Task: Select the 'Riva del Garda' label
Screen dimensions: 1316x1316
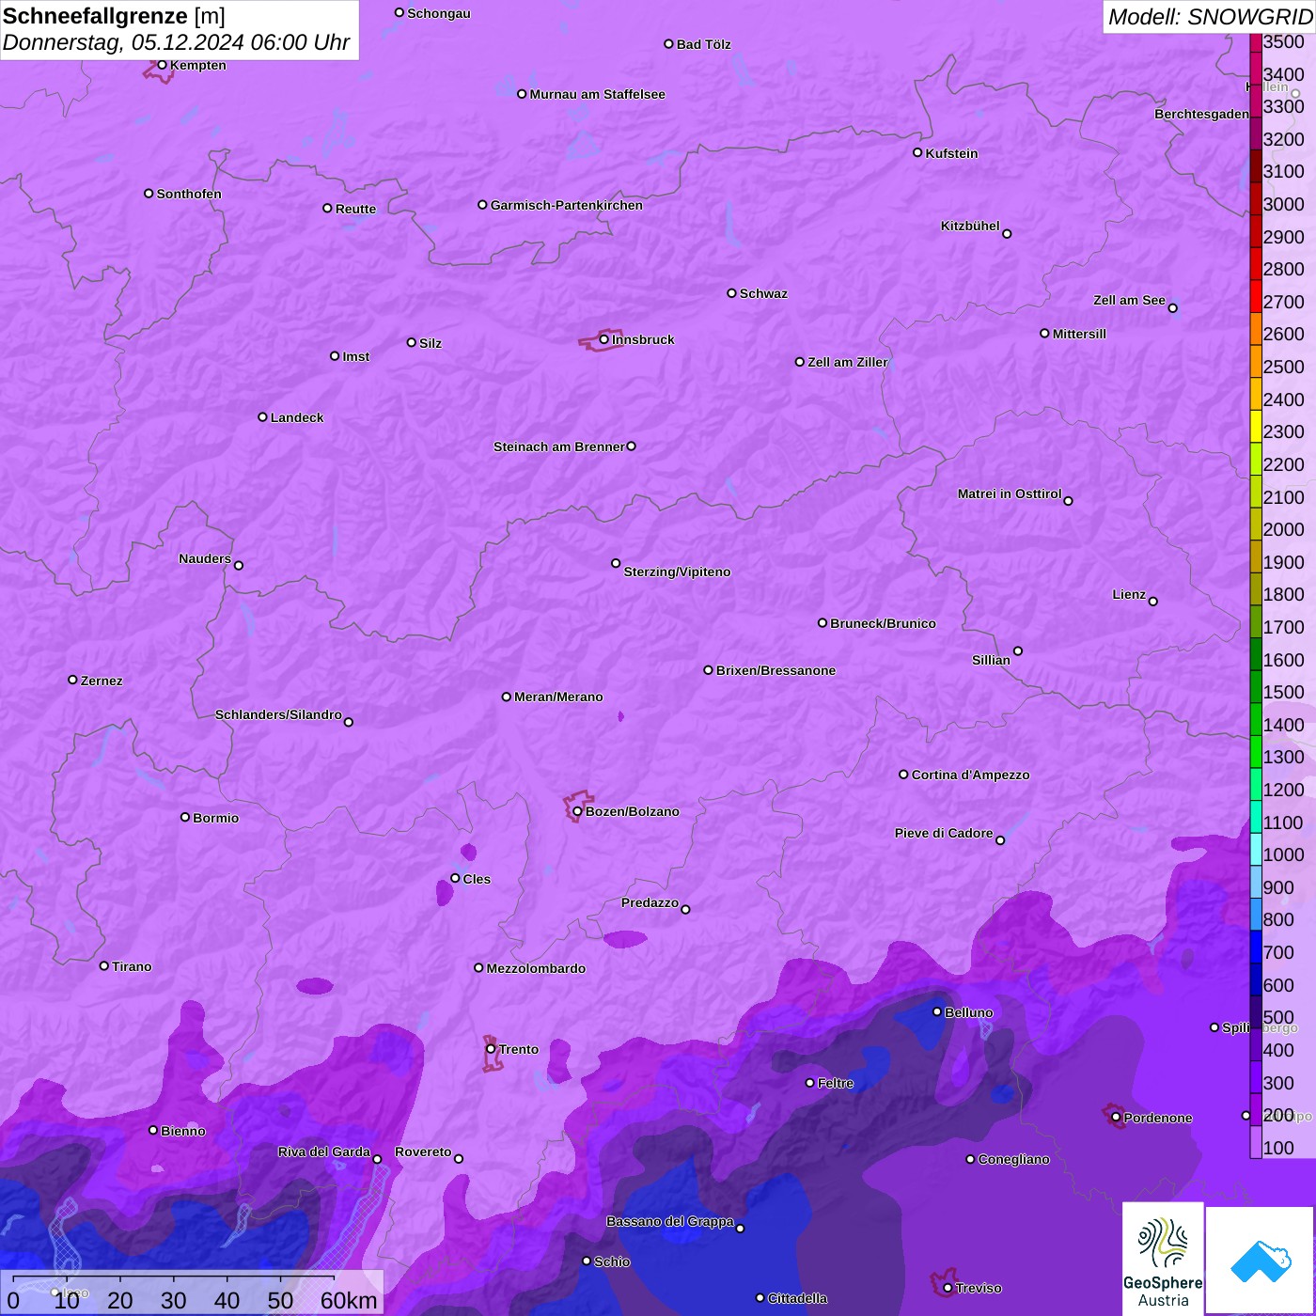Action: pos(324,1151)
